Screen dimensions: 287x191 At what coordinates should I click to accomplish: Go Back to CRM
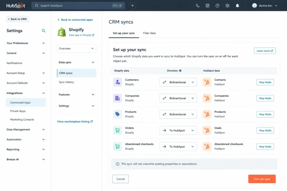pos(18,19)
